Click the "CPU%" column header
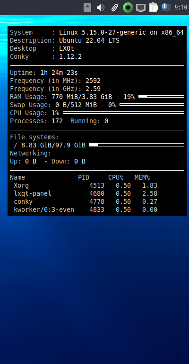This screenshot has height=364, width=189. (x=116, y=177)
